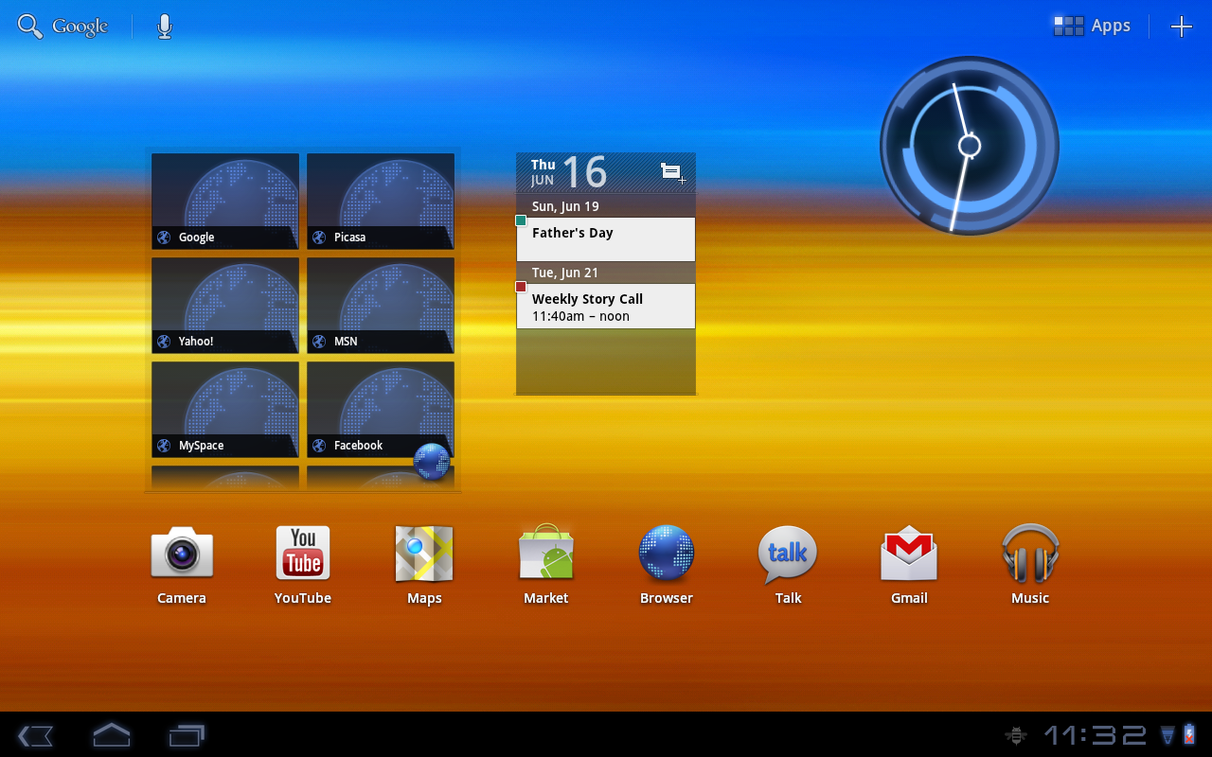Tap the Tue, Jun 21 date row
1212x757 pixels.
[606, 273]
